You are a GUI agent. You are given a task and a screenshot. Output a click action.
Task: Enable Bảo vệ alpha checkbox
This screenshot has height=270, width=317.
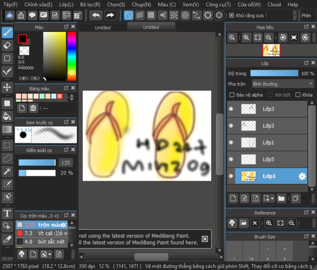click(x=232, y=95)
